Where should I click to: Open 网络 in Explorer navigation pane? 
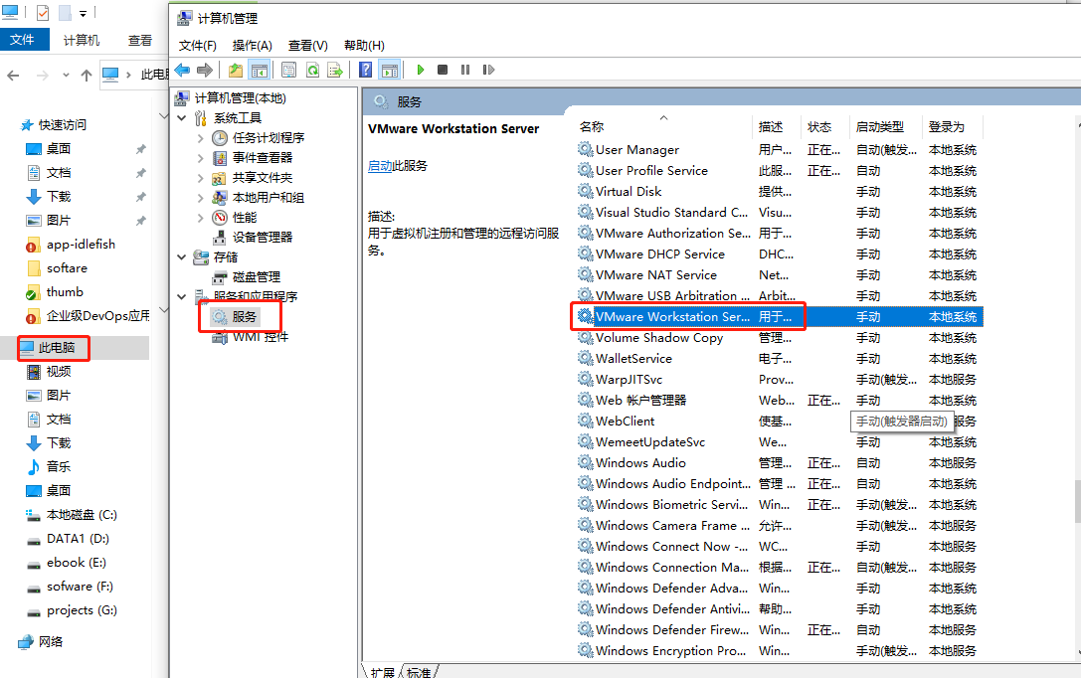coord(51,641)
